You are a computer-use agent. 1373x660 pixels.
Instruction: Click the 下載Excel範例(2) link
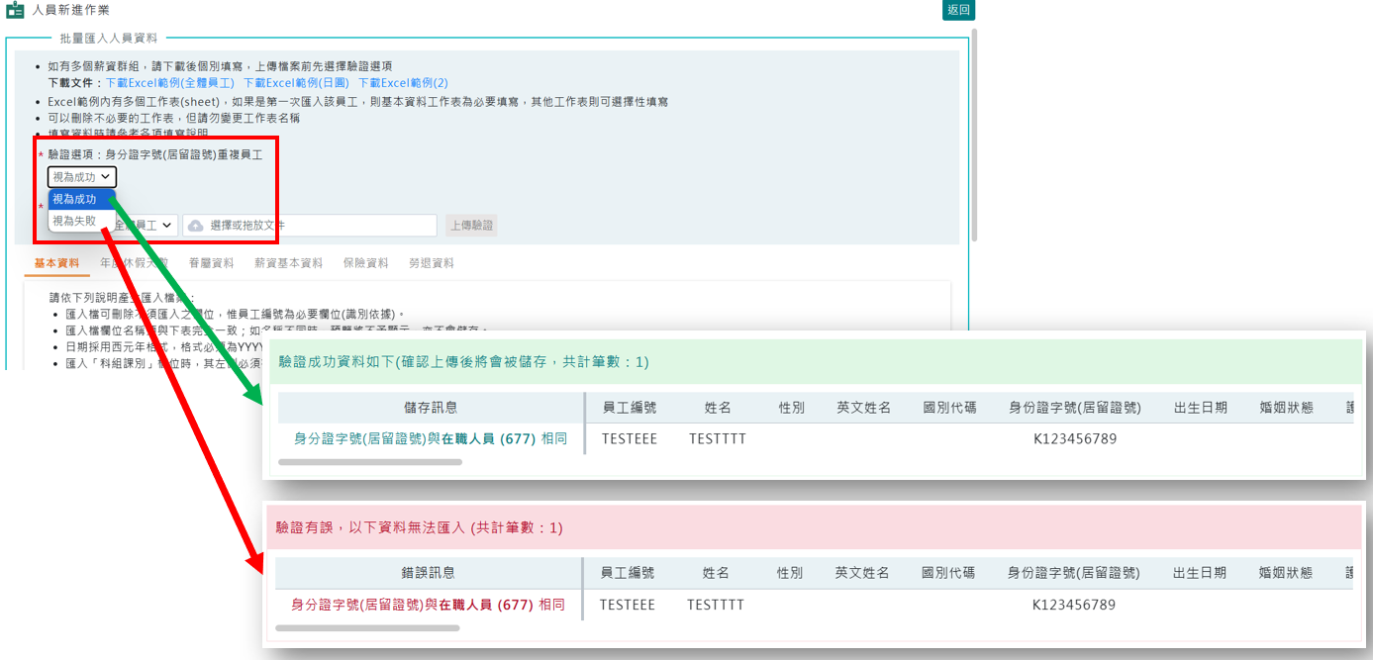[x=403, y=83]
